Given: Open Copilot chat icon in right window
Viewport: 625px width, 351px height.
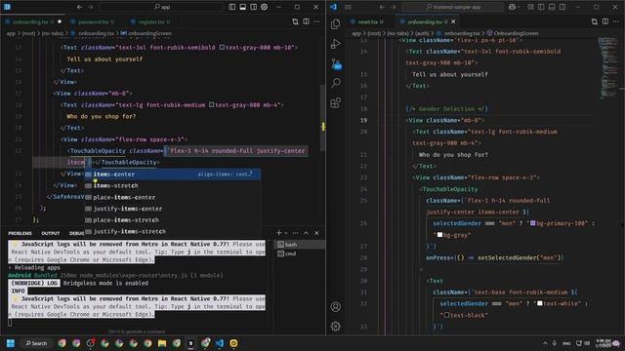Looking at the screenshot, I should 512,7.
